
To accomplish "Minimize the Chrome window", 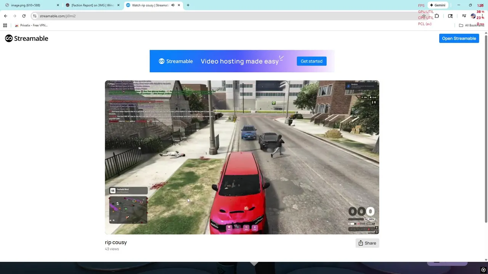I will point(459,5).
